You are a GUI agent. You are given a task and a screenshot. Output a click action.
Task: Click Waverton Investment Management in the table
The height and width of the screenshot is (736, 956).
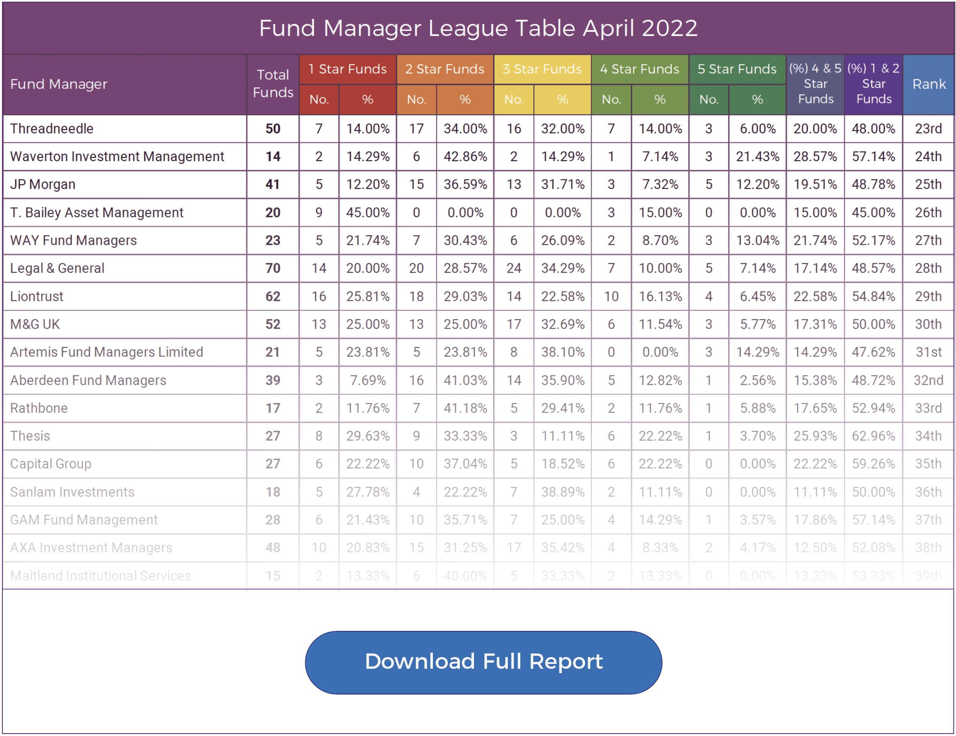tap(117, 157)
